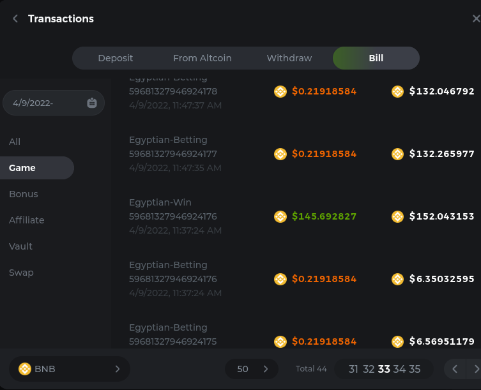Click the BNB icon in currency selector
481x390 pixels.
25,369
